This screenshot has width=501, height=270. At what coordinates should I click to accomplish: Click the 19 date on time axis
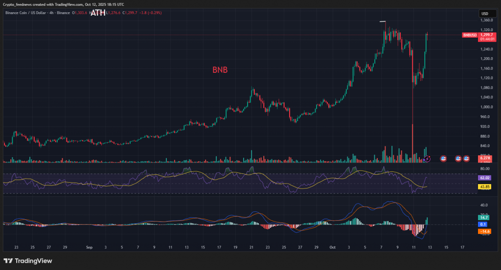(x=235, y=247)
